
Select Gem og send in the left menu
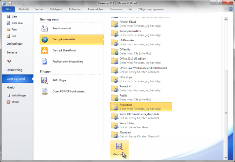tap(18, 79)
